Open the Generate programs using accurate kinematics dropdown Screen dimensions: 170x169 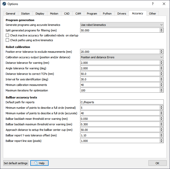point(122,25)
